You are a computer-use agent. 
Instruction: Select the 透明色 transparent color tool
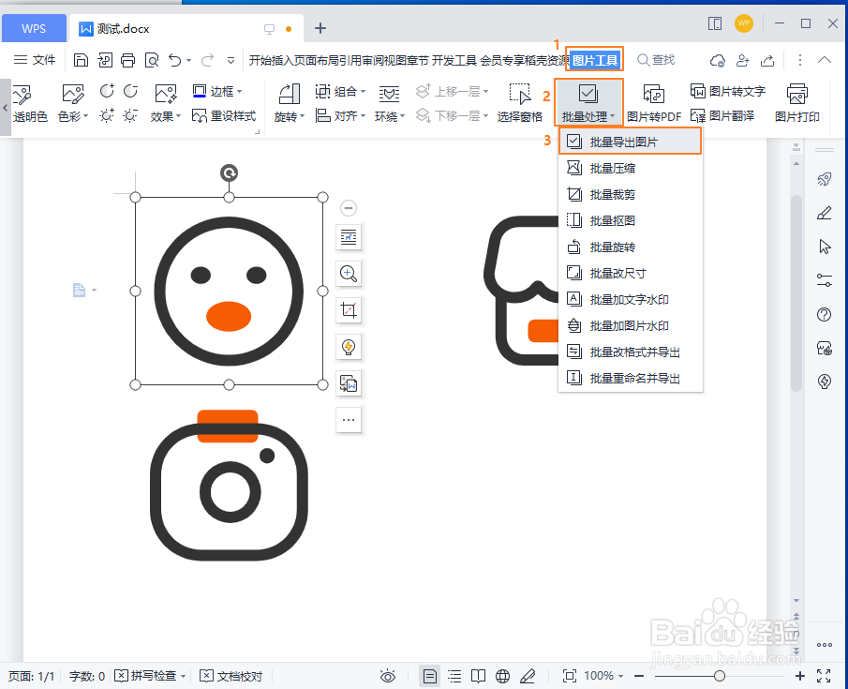click(x=30, y=103)
